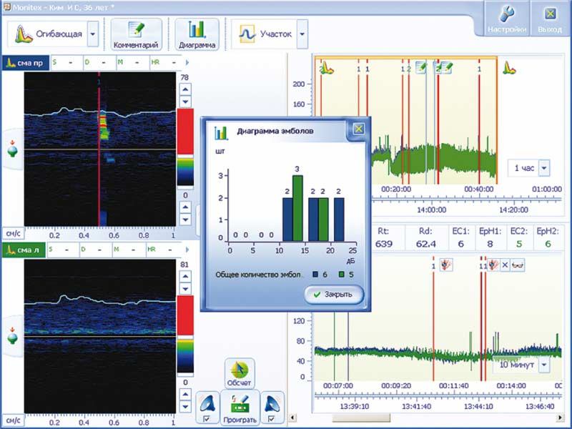
Task: Click the HR field in the сма л row
Action: coord(164,250)
